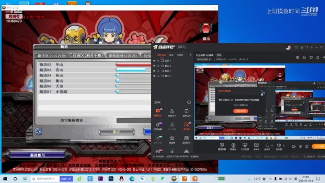The width and height of the screenshot is (325, 183).
Task: Switch to the second scene tab
Action: (171, 55)
